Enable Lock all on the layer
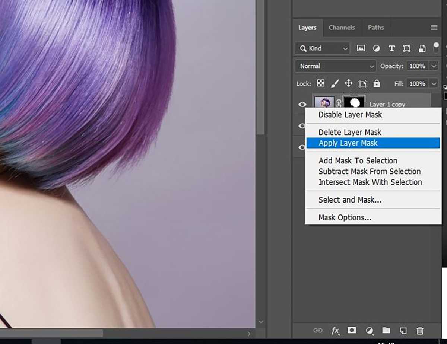The width and height of the screenshot is (447, 344). point(377,83)
